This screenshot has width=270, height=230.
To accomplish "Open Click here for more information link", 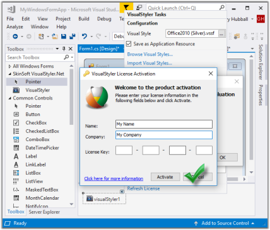I will (114, 178).
